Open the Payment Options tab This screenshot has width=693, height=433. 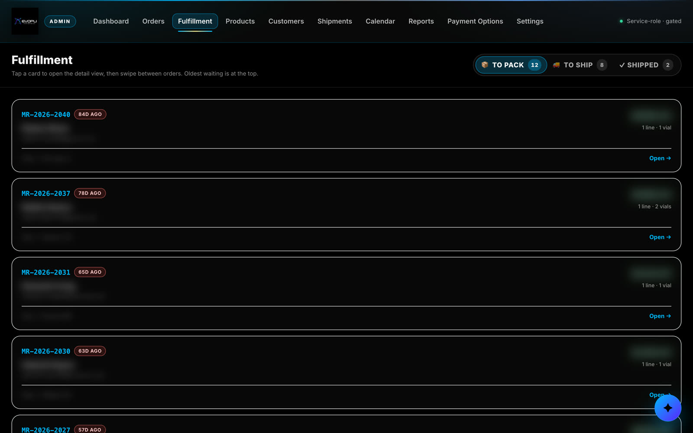point(475,21)
